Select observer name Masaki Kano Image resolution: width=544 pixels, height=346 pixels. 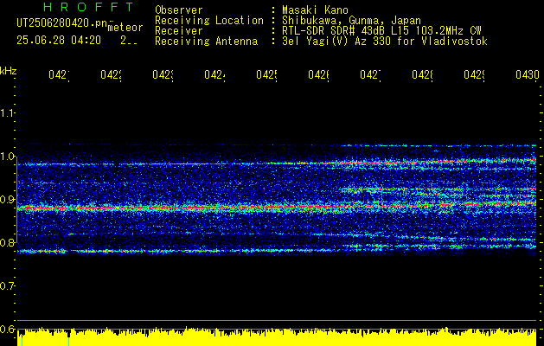tap(315, 10)
